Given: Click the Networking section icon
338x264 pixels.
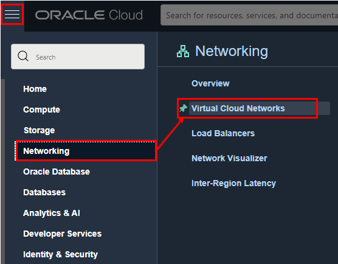Looking at the screenshot, I should tap(183, 51).
